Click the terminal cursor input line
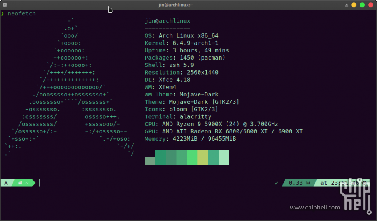377x221 pixels. point(40,183)
